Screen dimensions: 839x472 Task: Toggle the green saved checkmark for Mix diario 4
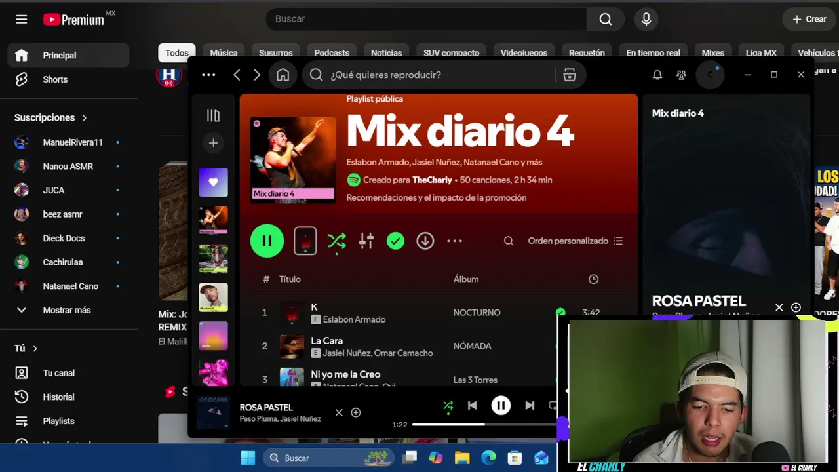click(x=395, y=241)
